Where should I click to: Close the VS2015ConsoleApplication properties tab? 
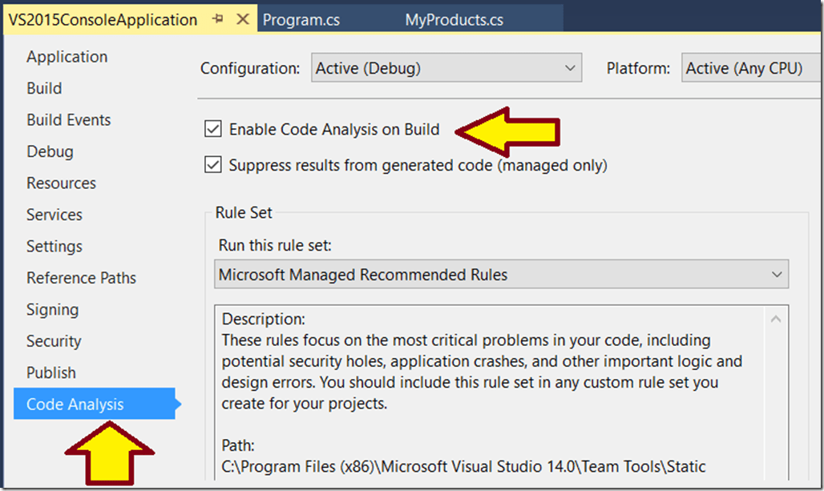240,19
